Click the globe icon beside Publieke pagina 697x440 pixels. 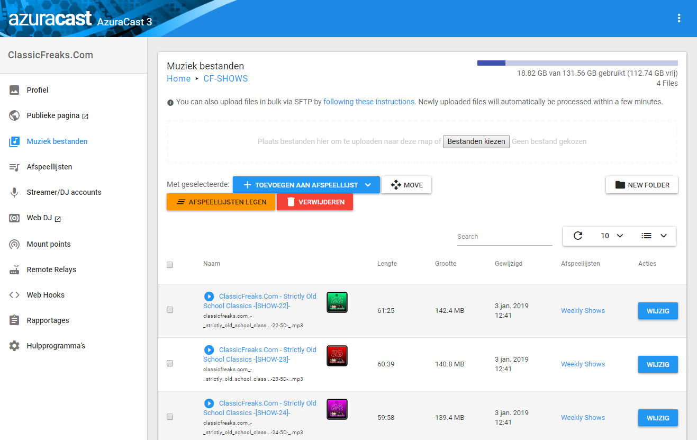click(x=14, y=115)
